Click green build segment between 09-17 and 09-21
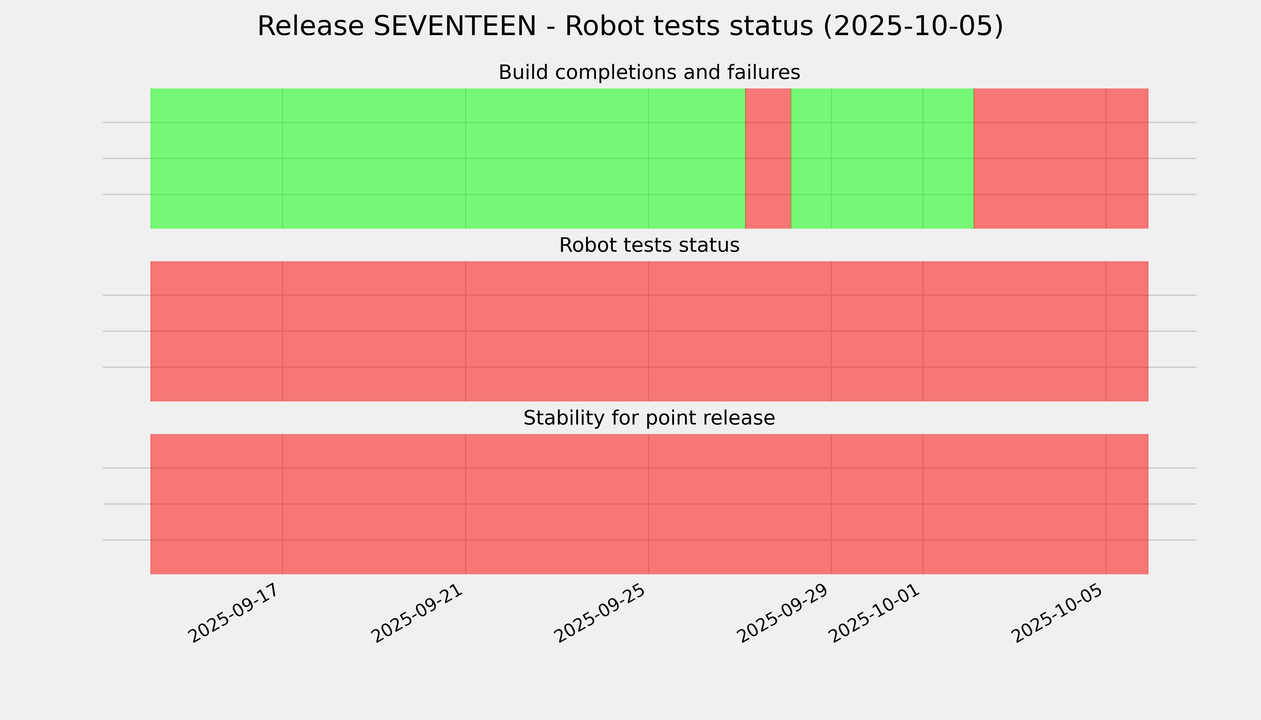Viewport: 1261px width, 720px height. [374, 158]
